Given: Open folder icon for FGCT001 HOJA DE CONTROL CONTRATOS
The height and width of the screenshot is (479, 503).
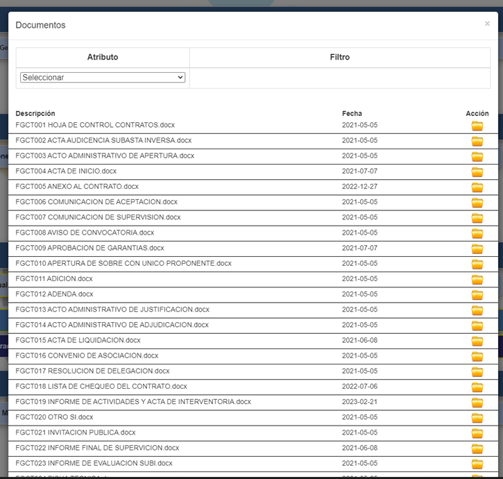Looking at the screenshot, I should pyautogui.click(x=477, y=126).
